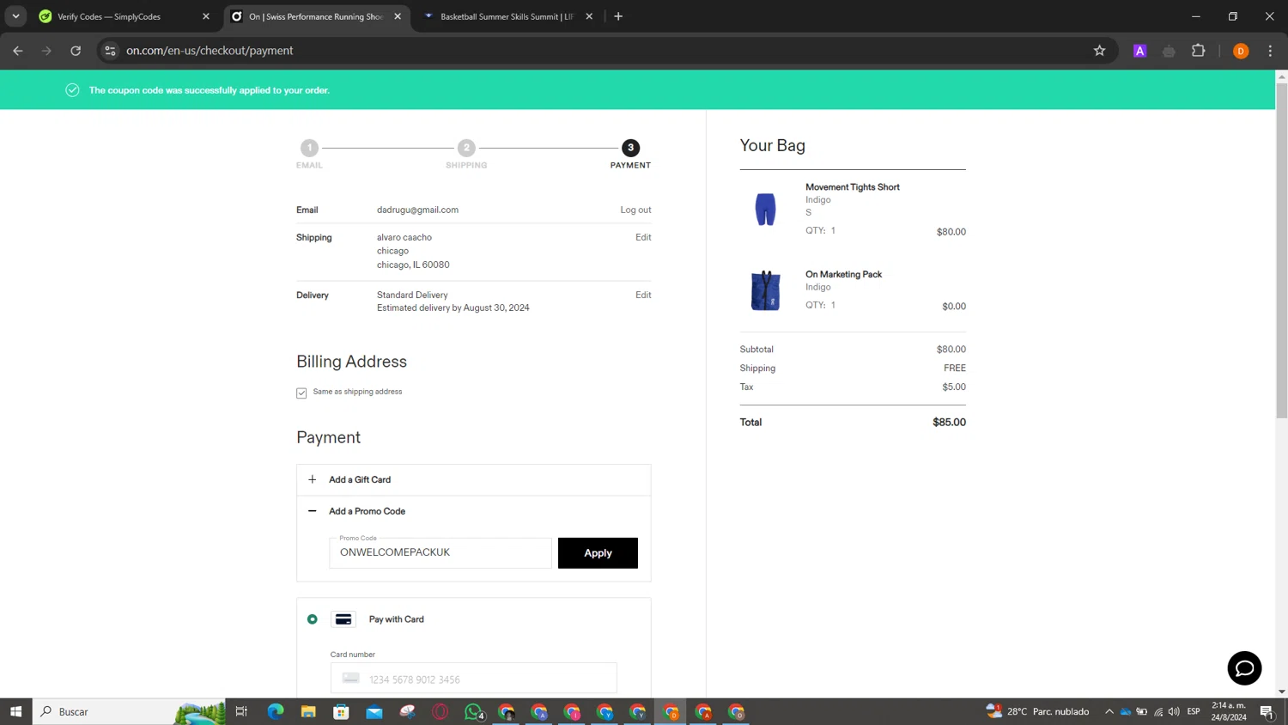This screenshot has height=725, width=1288.
Task: Edit the delivery method
Action: (x=643, y=295)
